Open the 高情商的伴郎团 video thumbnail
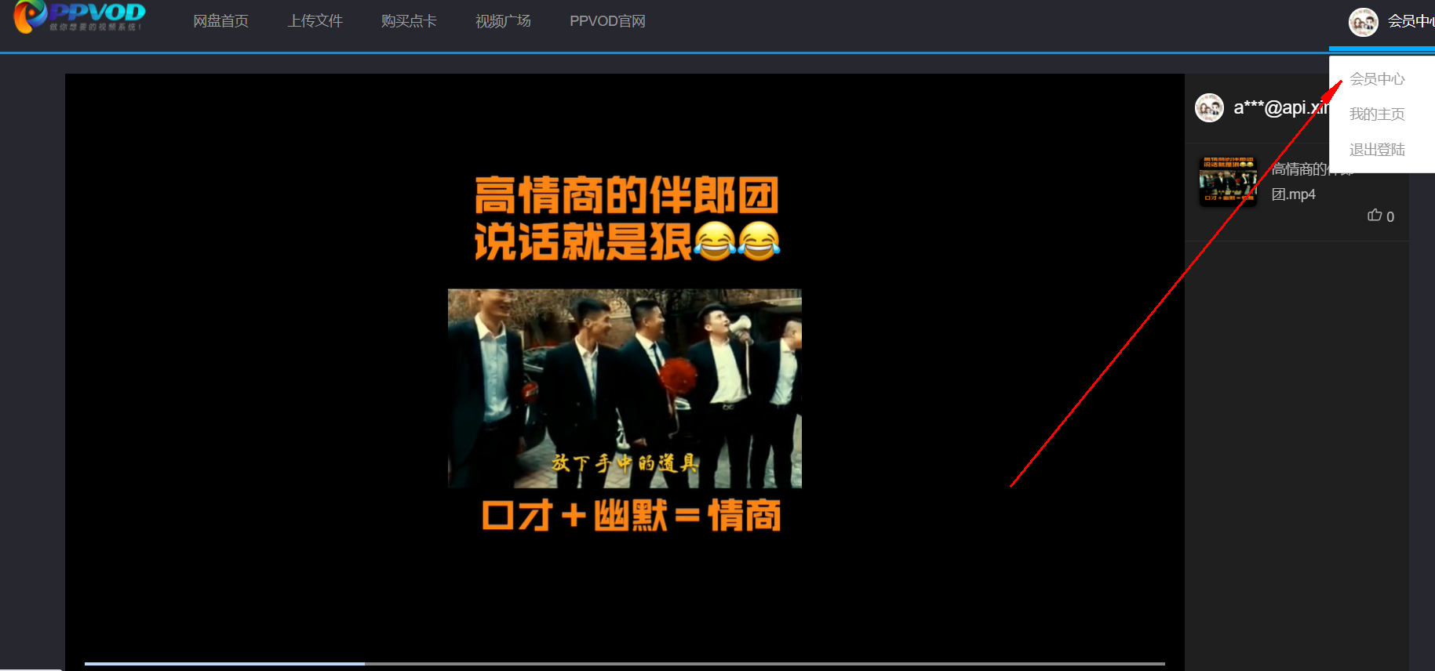Viewport: 1435px width, 671px height. click(1228, 181)
